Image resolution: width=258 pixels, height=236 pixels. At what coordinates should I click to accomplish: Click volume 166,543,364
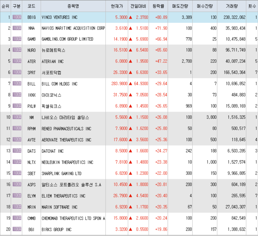[235, 72]
